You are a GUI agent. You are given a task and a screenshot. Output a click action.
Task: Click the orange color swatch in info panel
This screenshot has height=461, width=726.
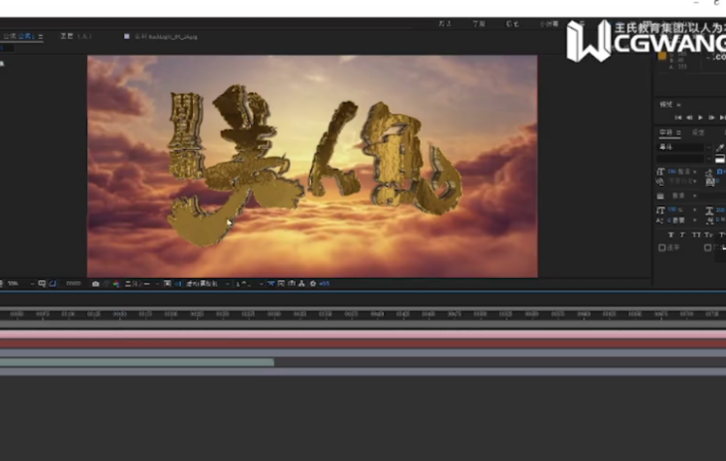662,56
